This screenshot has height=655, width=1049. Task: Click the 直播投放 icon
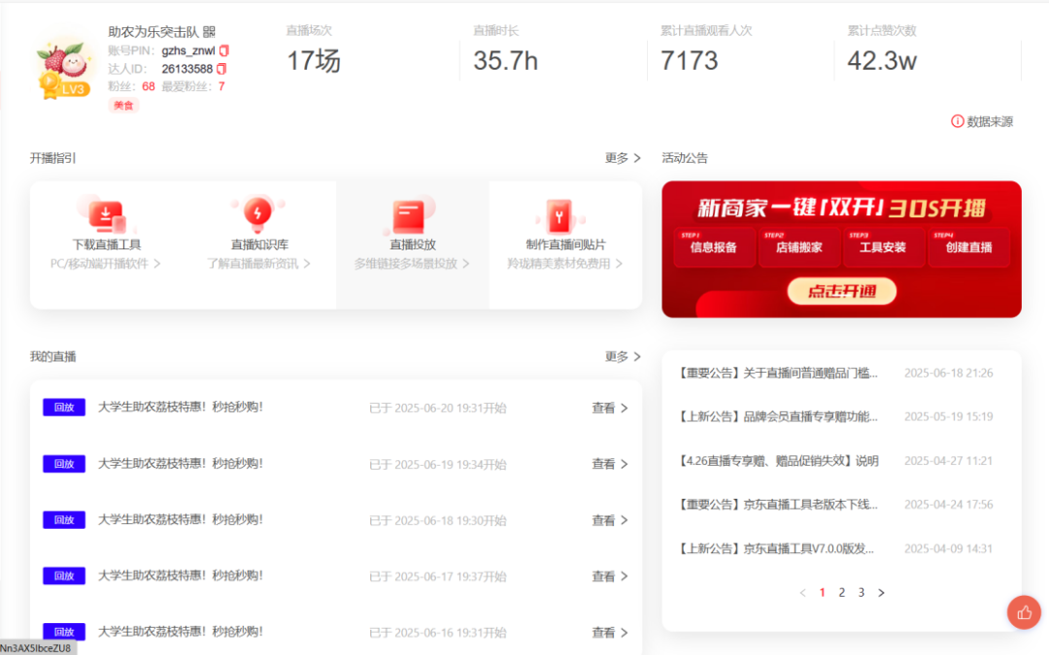[x=411, y=213]
